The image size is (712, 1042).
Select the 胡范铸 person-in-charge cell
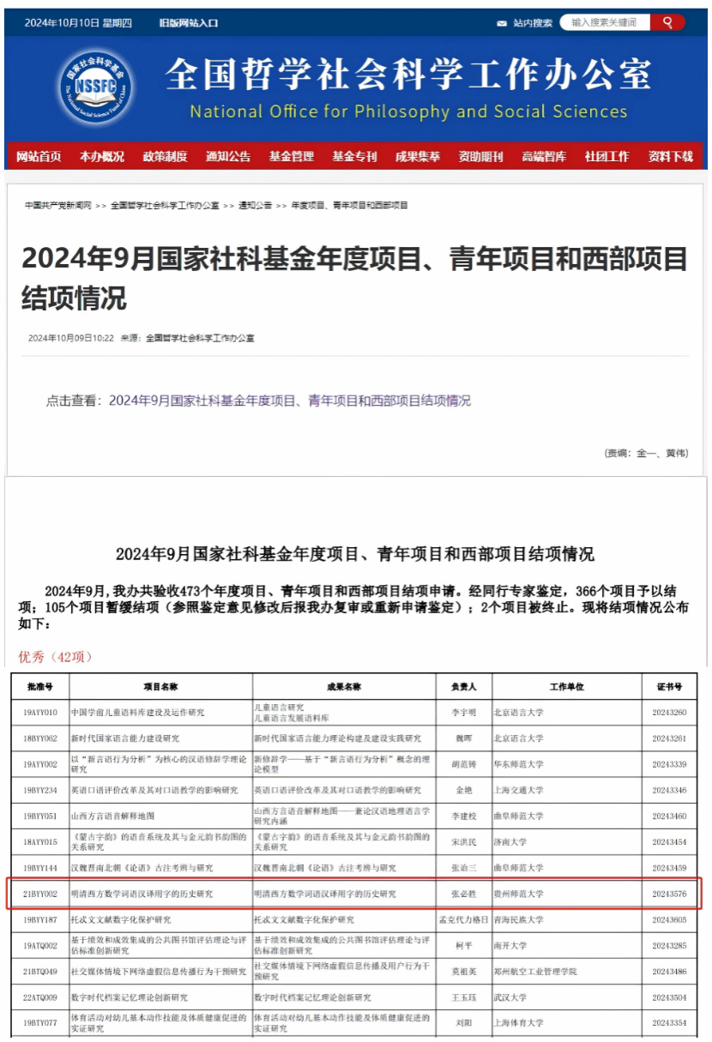pos(463,764)
